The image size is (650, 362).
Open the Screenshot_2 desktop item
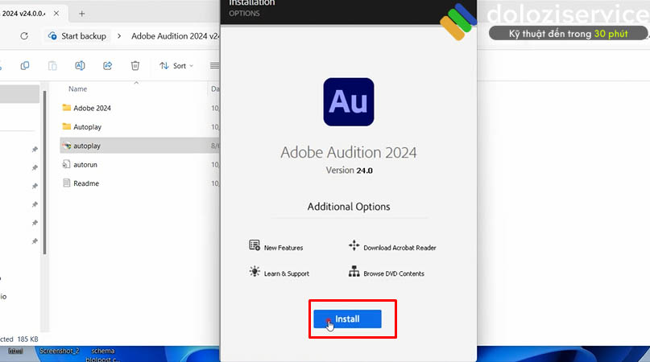pos(60,351)
